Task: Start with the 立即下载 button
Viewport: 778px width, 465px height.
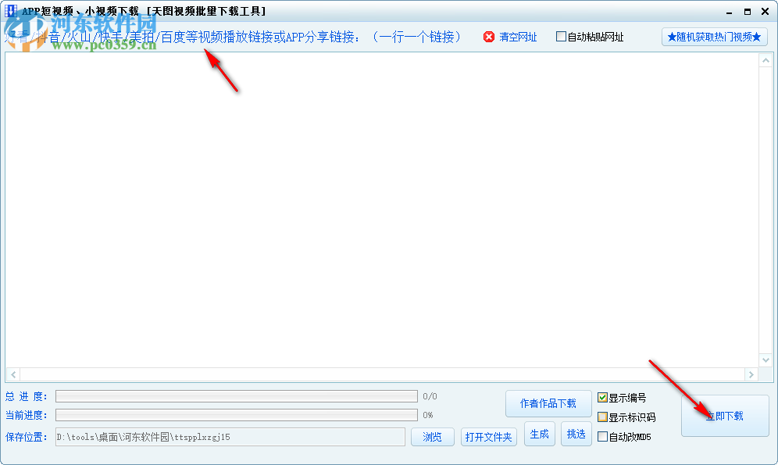Action: (725, 416)
